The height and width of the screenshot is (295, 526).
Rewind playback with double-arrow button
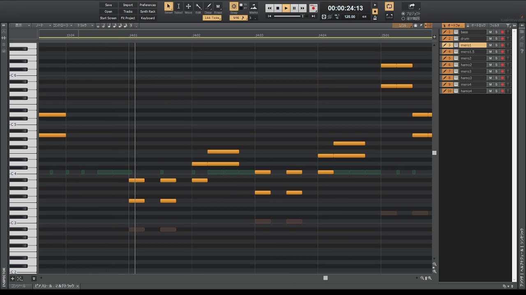click(270, 8)
